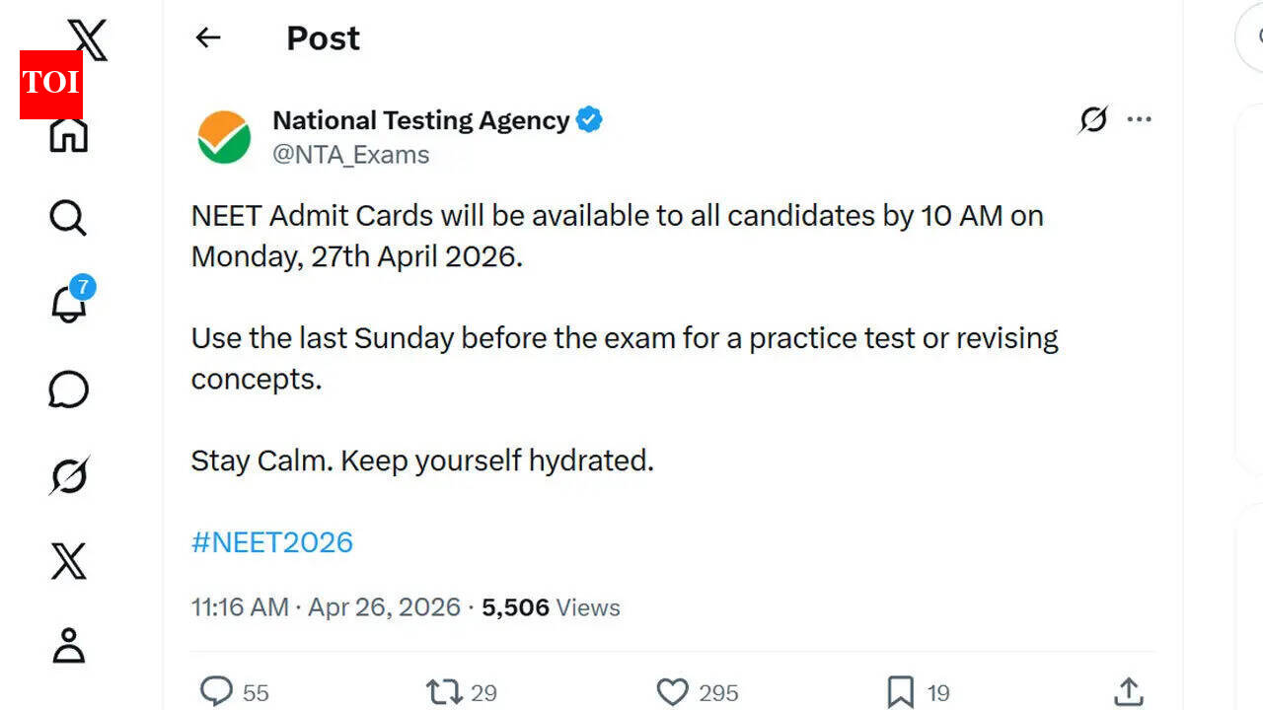Like the NTA post with heart icon

673,690
